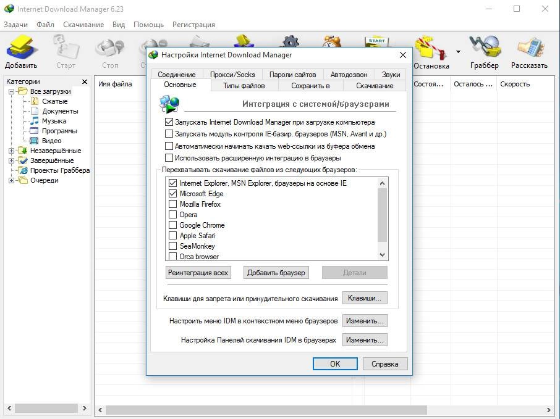Click the Скорость column header

click(x=515, y=84)
